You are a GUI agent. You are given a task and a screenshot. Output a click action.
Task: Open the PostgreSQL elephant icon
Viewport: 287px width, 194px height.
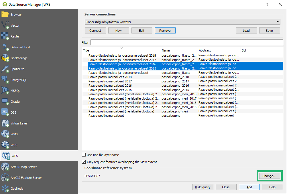click(5, 80)
